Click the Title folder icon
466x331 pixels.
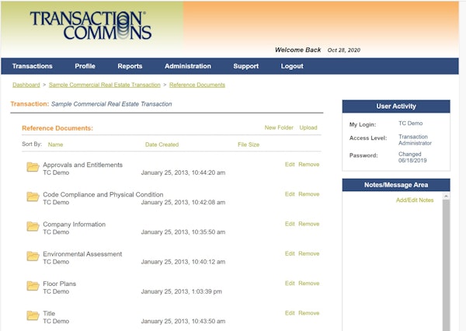[33, 315]
